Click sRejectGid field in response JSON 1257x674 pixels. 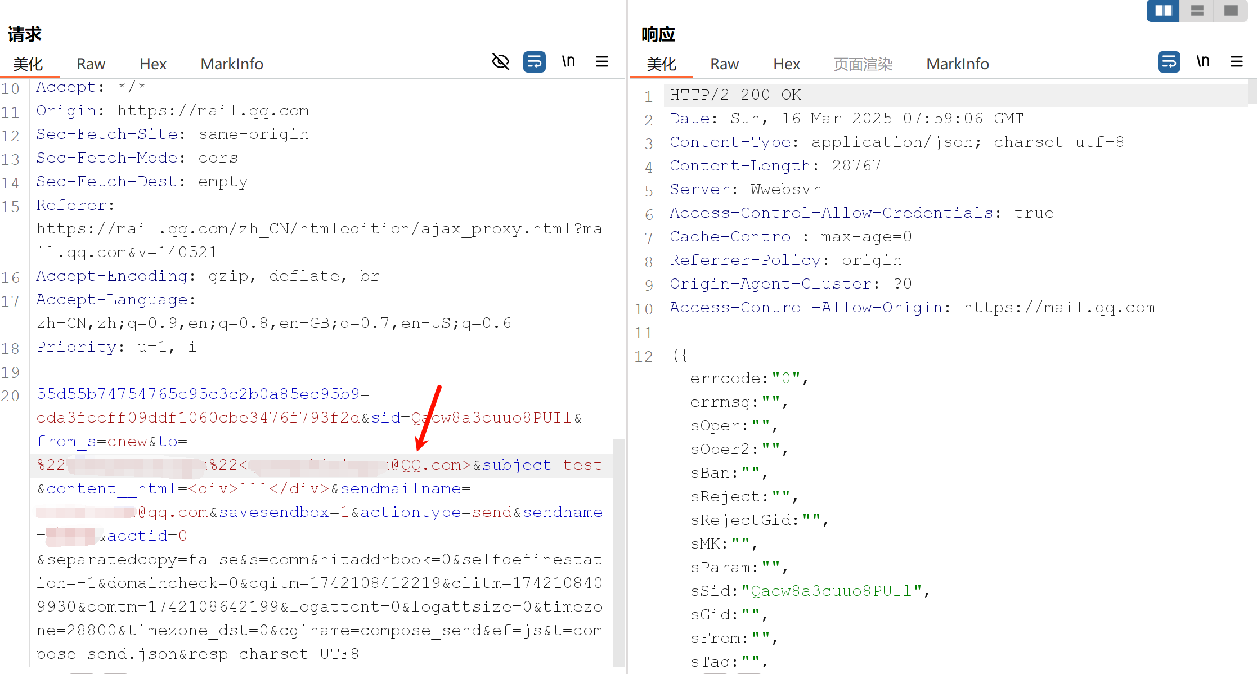pyautogui.click(x=760, y=520)
